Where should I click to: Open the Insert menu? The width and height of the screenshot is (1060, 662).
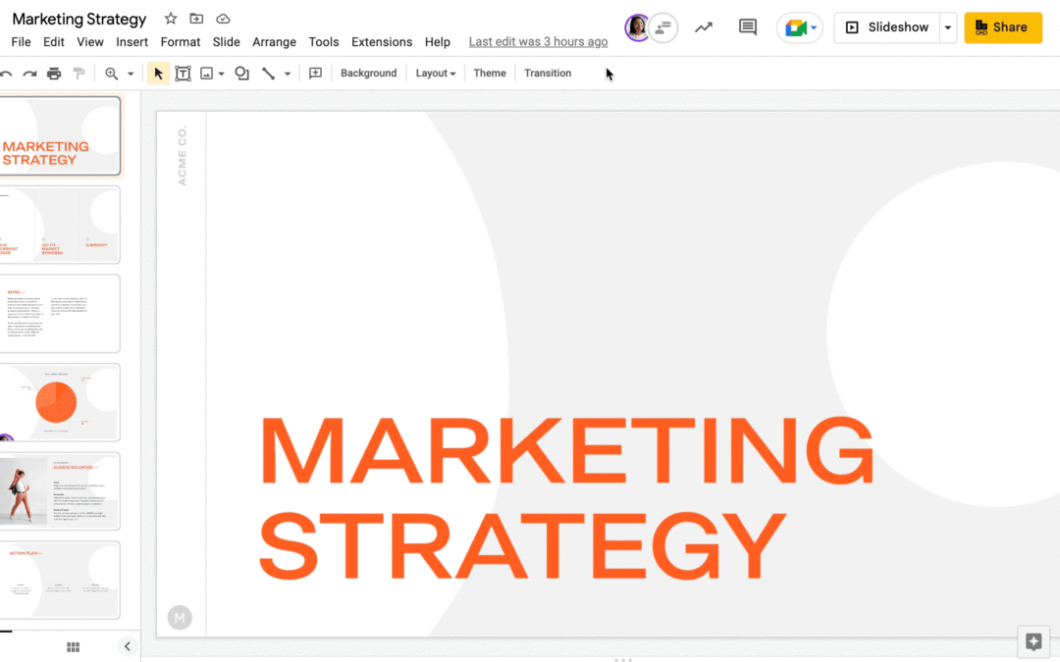[x=132, y=42]
